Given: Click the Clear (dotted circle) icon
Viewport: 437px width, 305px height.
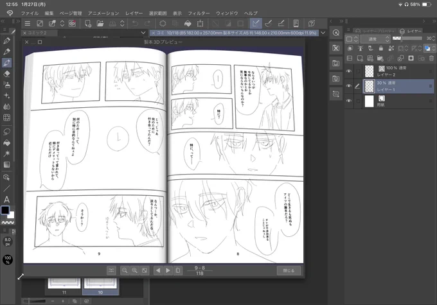Looking at the screenshot, I should click(x=163, y=24).
